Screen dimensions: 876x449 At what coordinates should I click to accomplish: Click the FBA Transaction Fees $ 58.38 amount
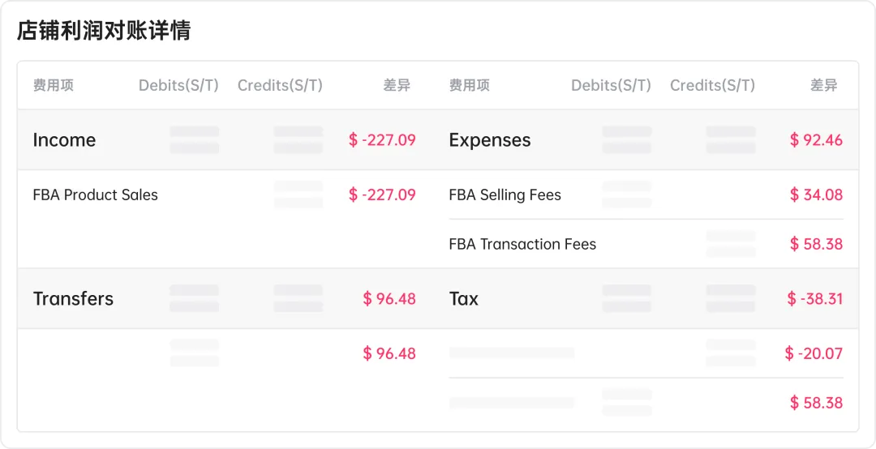point(816,244)
